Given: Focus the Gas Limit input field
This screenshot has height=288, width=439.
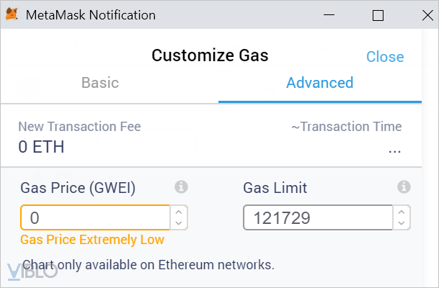Looking at the screenshot, I should 318,217.
